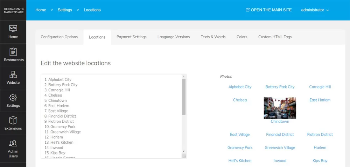
Task: Click the Hell's Kitchen photo link
Action: (240, 161)
